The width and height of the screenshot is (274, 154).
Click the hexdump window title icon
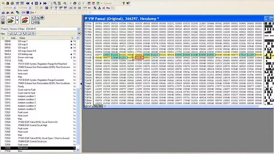[x=86, y=18]
